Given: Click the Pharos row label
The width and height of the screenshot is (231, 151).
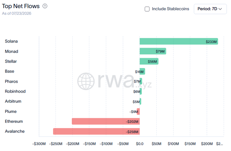Looking at the screenshot, I should pos(11,81).
